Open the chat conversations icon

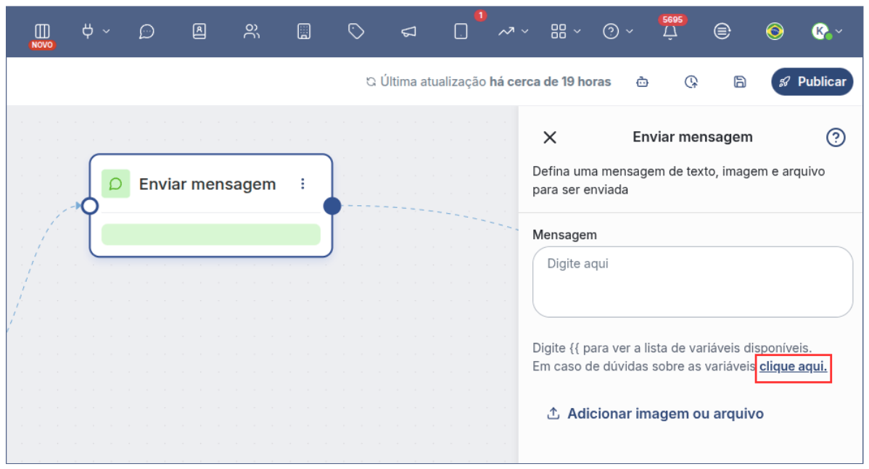pos(147,32)
